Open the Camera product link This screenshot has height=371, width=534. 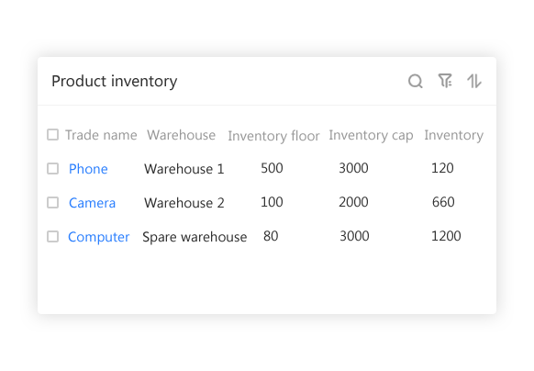[x=93, y=203]
